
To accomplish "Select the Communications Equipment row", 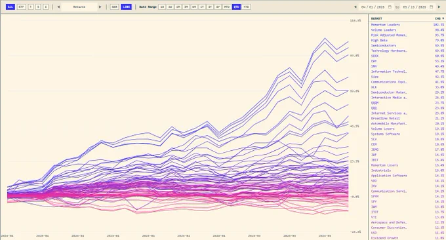I will 407,82.
